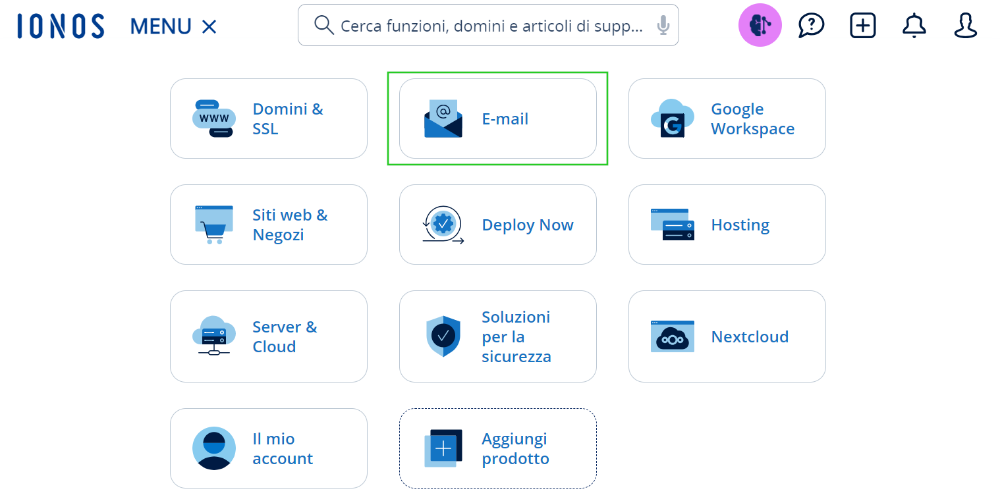Focus the search input field
Image resolution: width=1000 pixels, height=503 pixels.
(x=491, y=26)
